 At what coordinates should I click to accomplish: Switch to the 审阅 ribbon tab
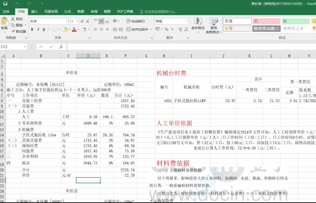pyautogui.click(x=94, y=11)
